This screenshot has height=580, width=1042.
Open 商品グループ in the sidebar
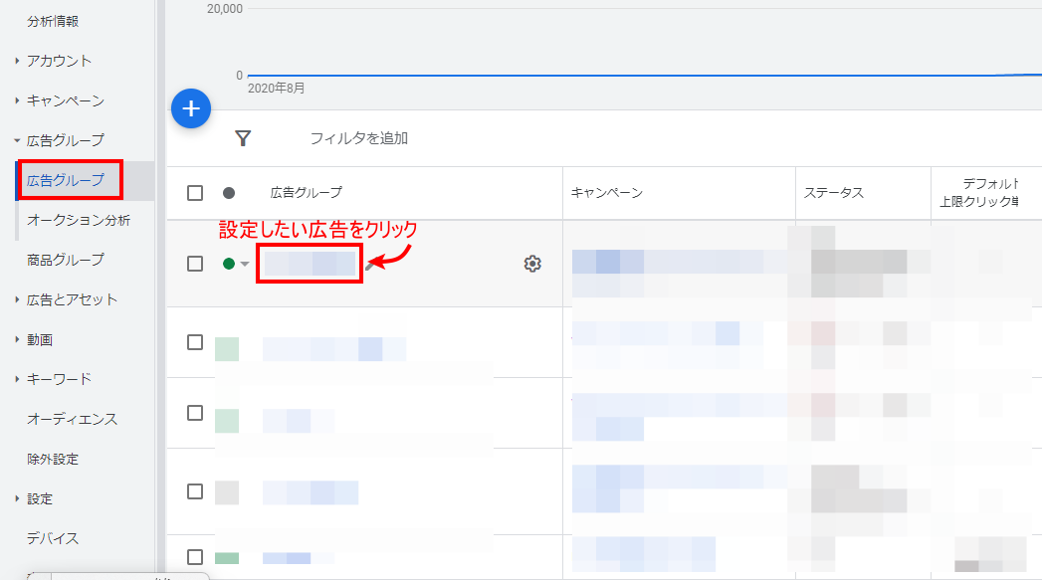[x=65, y=260]
